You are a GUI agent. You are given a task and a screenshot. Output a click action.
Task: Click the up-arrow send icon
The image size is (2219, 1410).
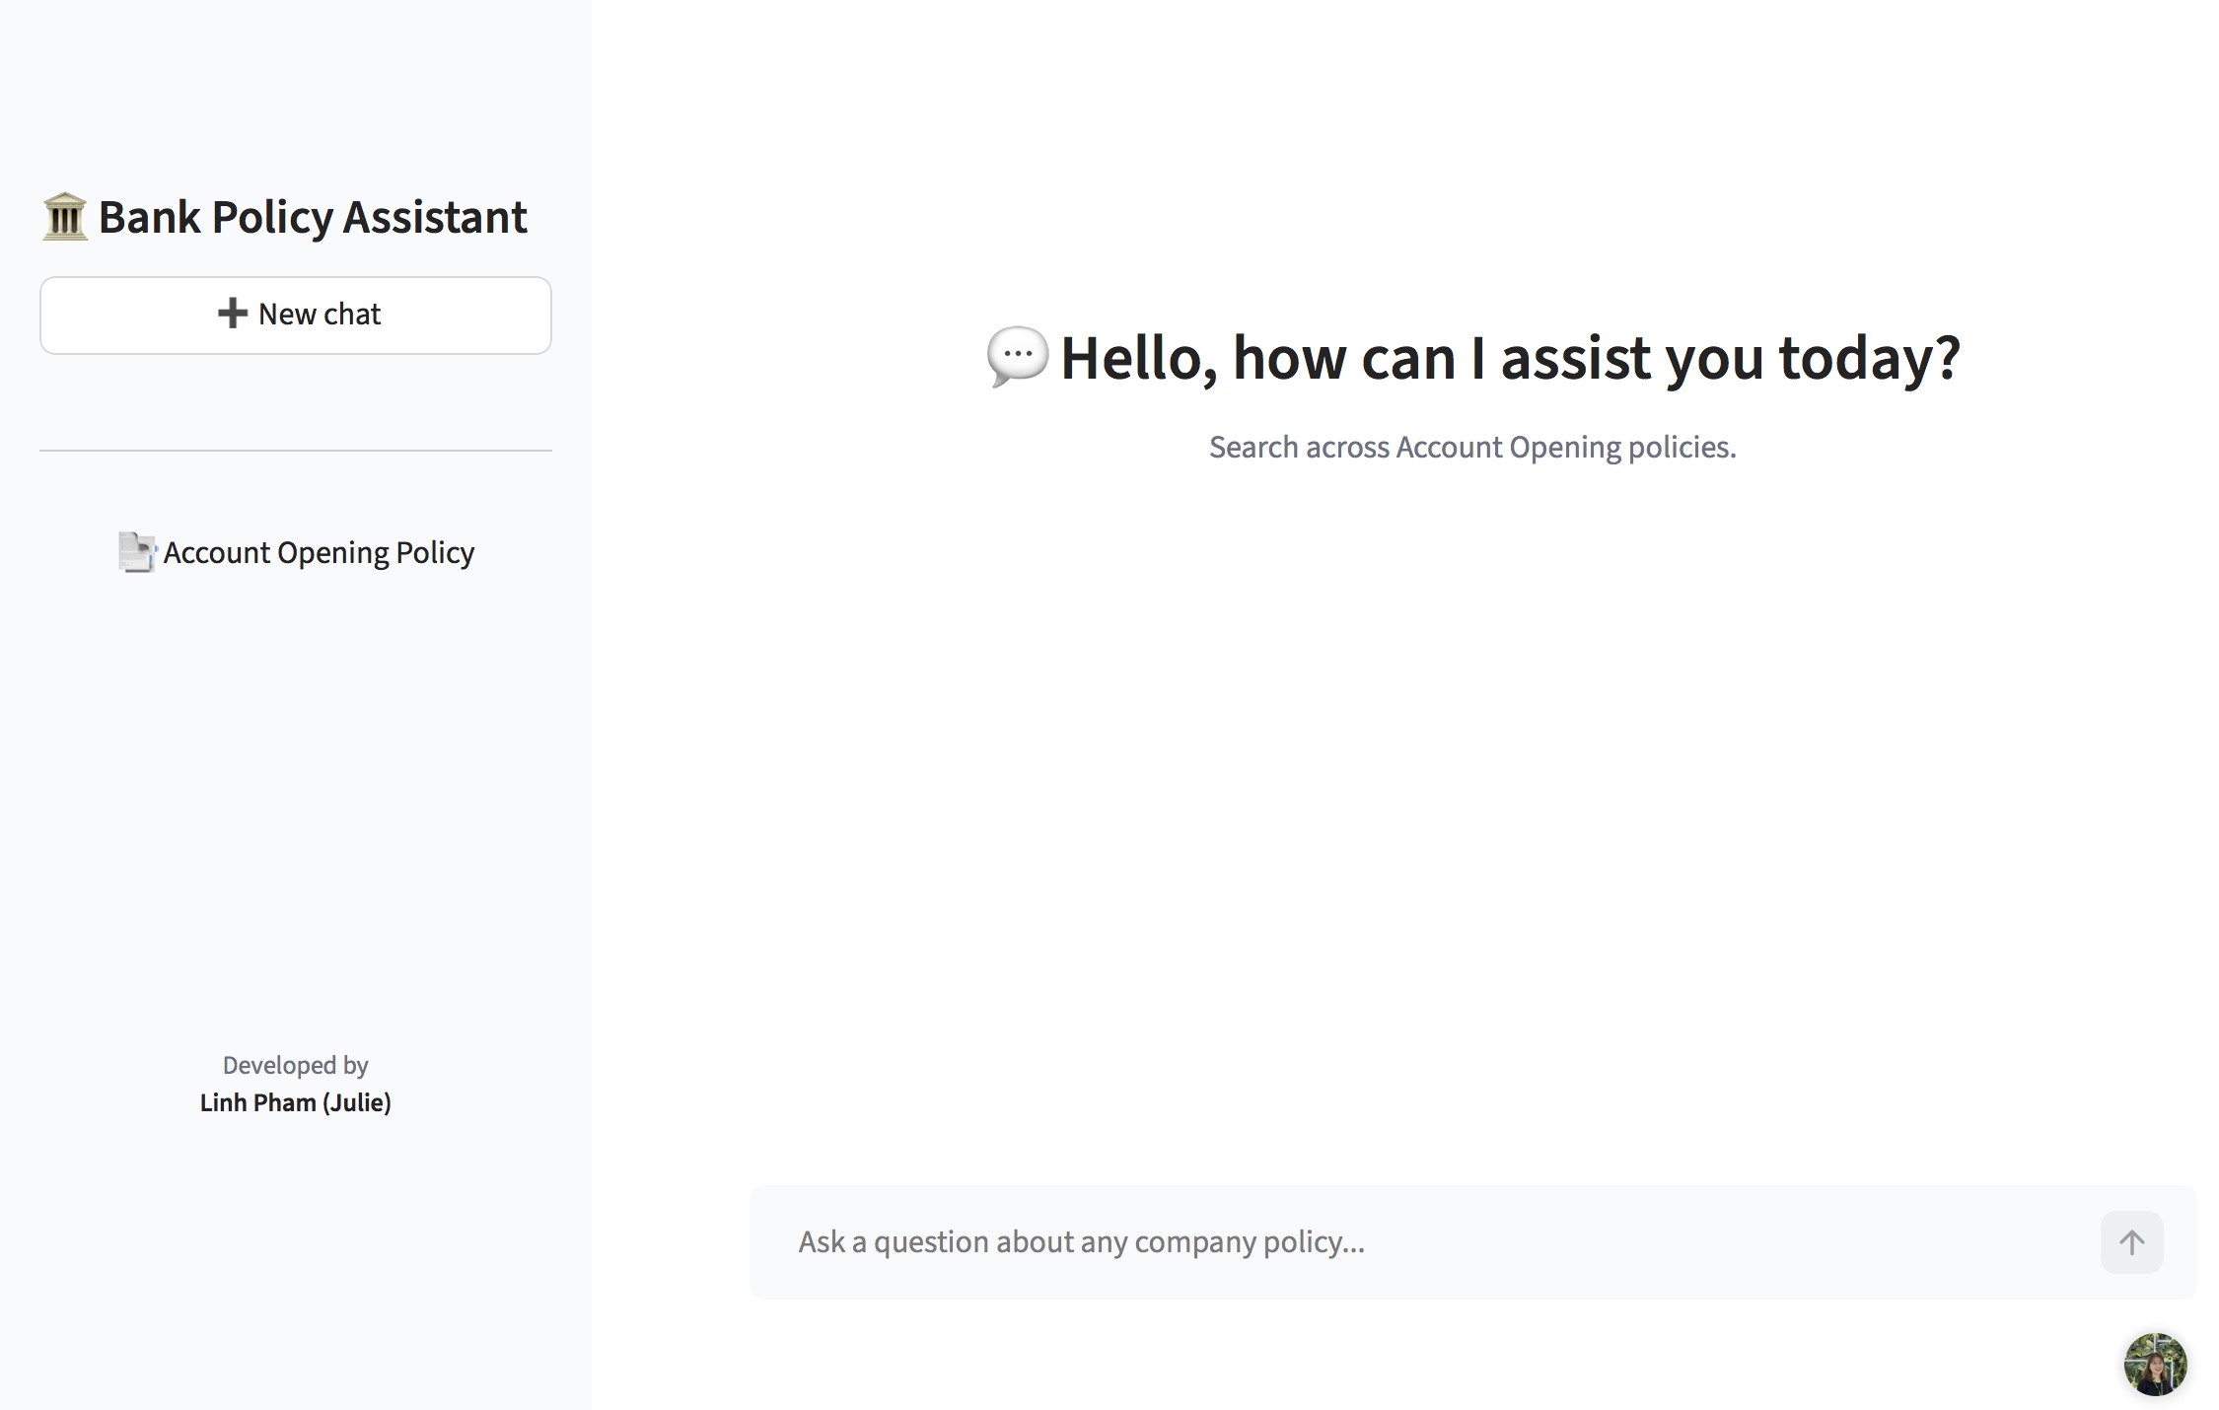pos(2131,1242)
